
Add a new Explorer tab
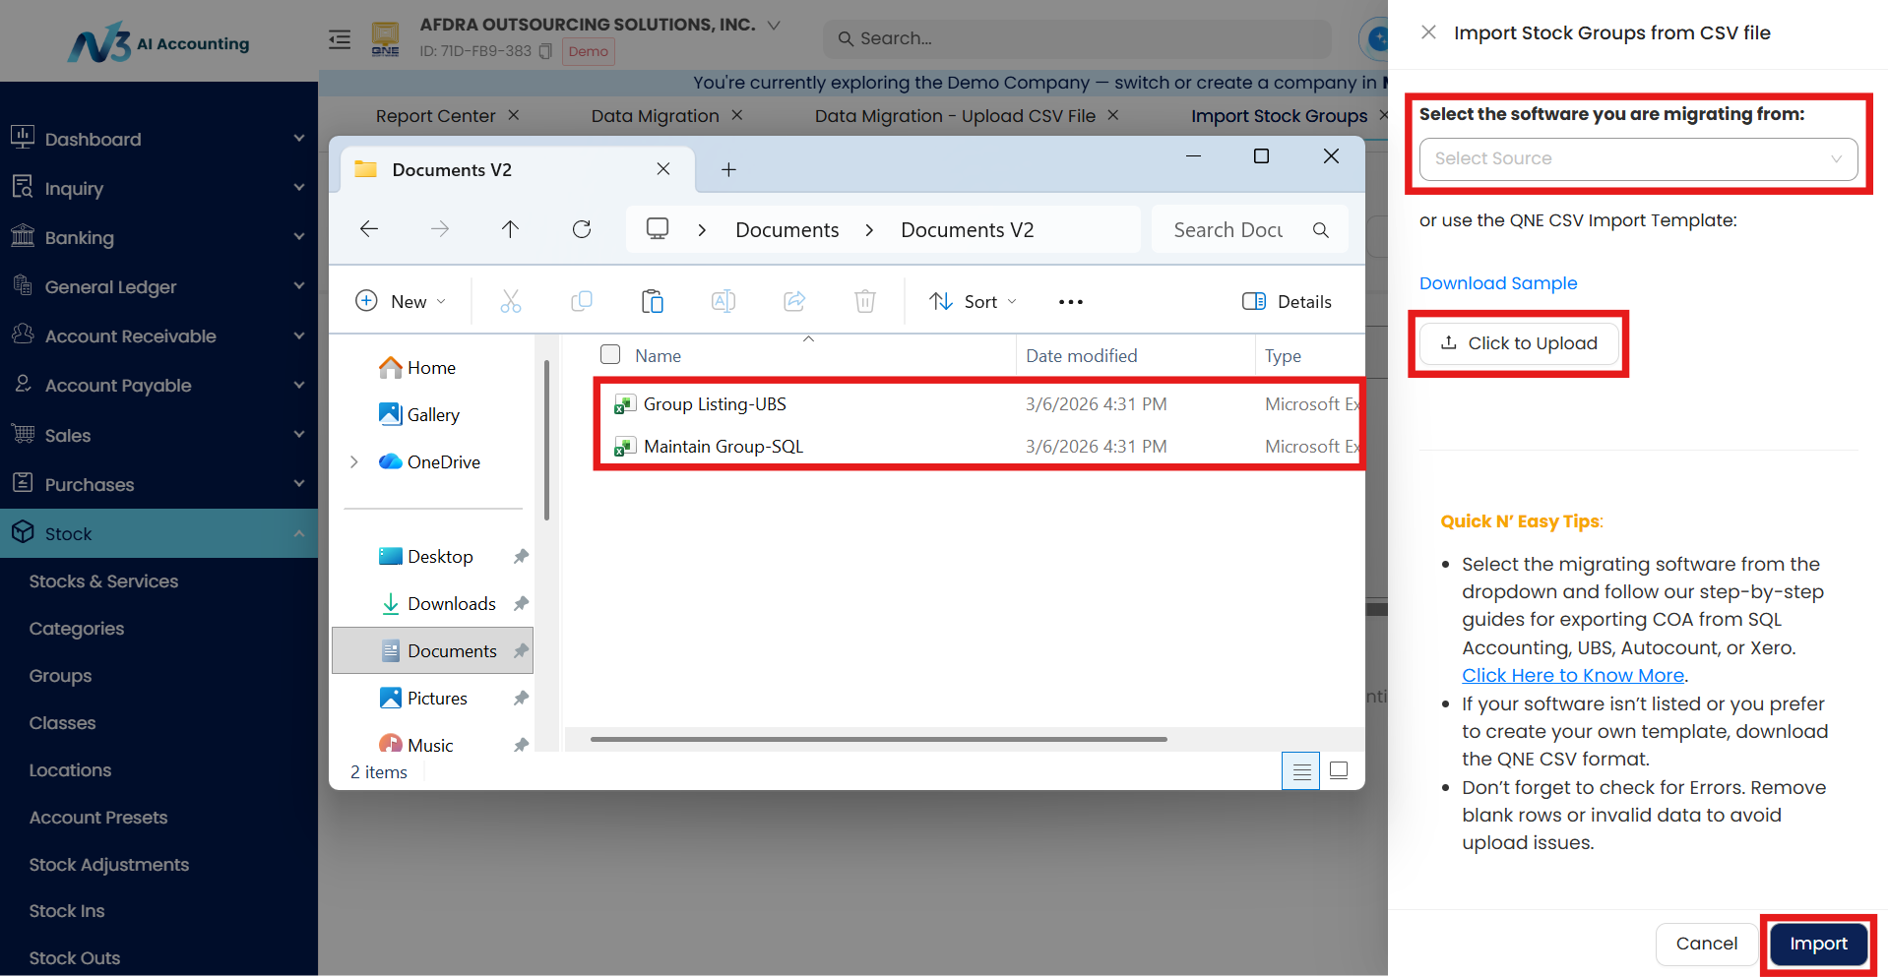pyautogui.click(x=728, y=169)
